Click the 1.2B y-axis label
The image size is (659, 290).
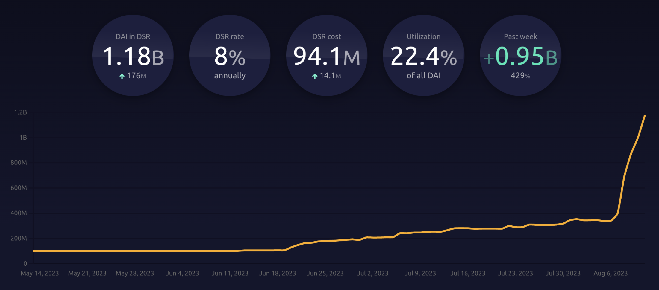tap(21, 112)
